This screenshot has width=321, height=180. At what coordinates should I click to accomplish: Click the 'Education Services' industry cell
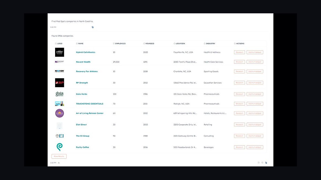[x=213, y=83]
